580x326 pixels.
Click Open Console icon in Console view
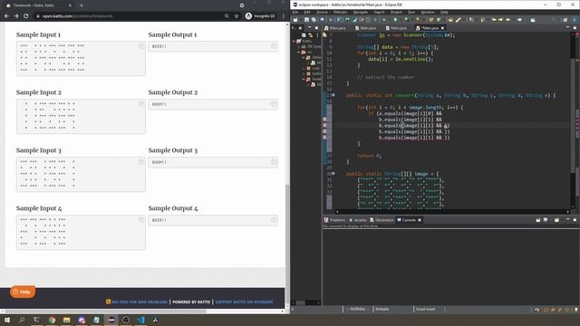[x=556, y=220]
